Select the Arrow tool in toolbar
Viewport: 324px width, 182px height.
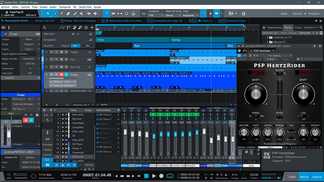48,13
